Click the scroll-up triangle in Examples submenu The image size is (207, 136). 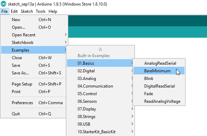(100, 49)
